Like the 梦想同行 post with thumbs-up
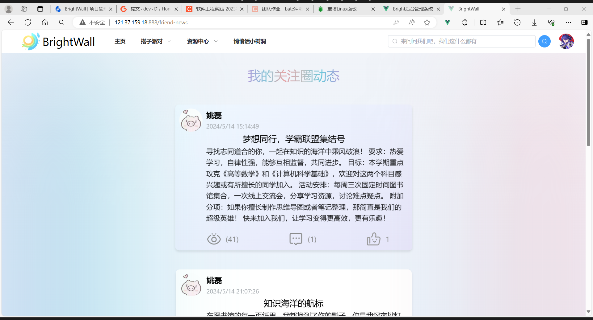The width and height of the screenshot is (593, 320). pyautogui.click(x=373, y=239)
